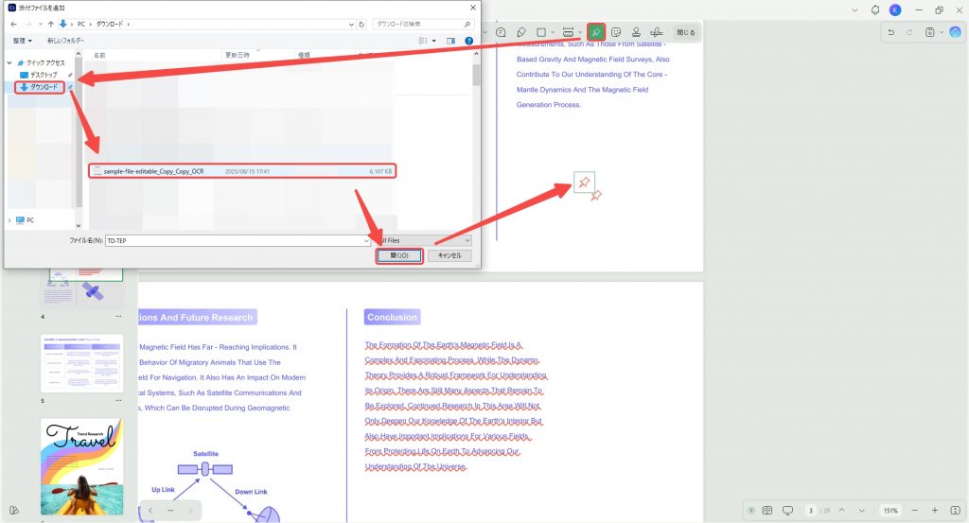Select the measure tool icon
969x523 pixels.
(568, 32)
